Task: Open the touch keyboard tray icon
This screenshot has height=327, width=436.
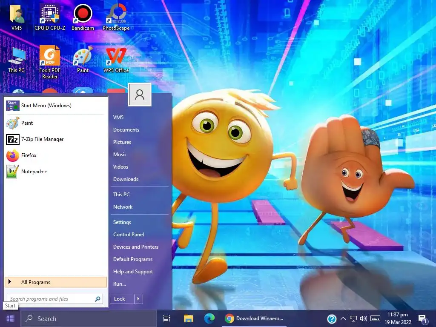Action: coord(376,318)
